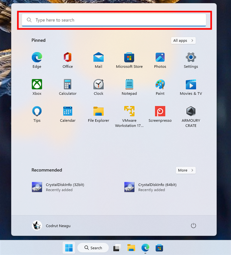Launch the Photos app

point(160,60)
